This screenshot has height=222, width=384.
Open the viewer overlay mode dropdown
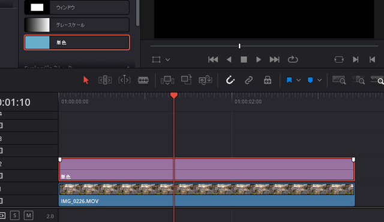click(x=167, y=59)
